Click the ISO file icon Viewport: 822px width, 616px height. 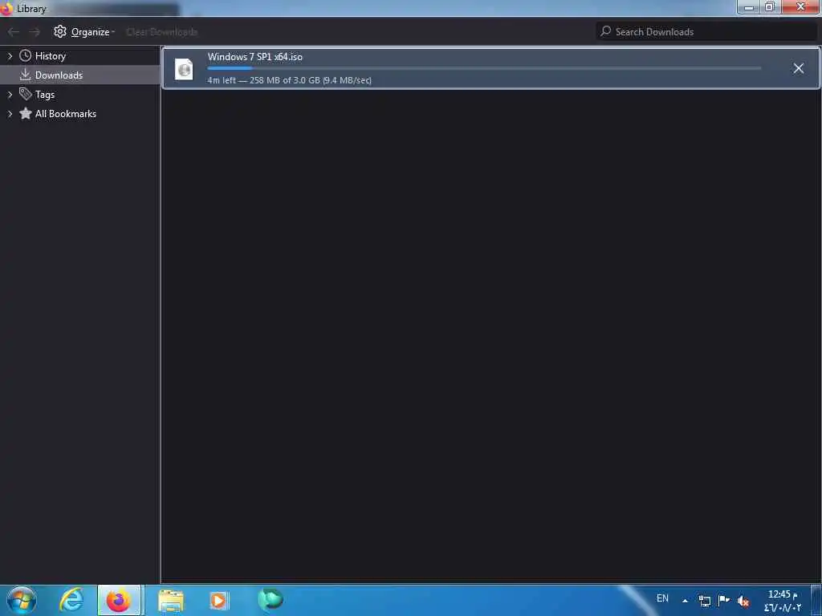pos(184,69)
